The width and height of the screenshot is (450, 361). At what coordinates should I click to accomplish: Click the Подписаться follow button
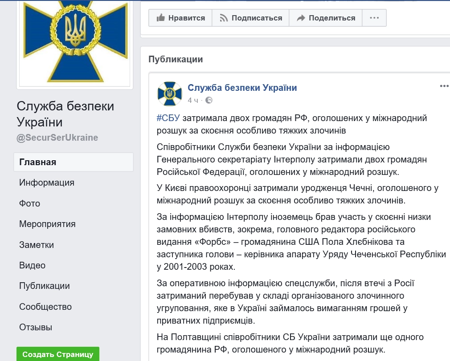(x=250, y=18)
